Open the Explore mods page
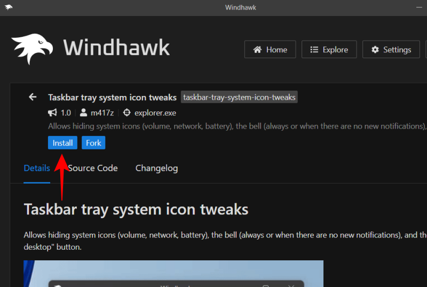The image size is (427, 287). coord(329,50)
